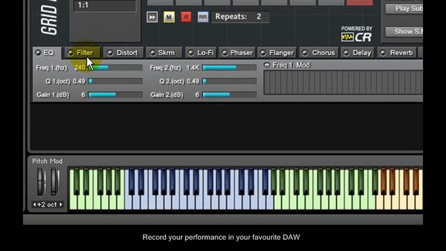Viewport: 446px width, 251px height.
Task: Open the Distort tab
Action: click(x=123, y=53)
